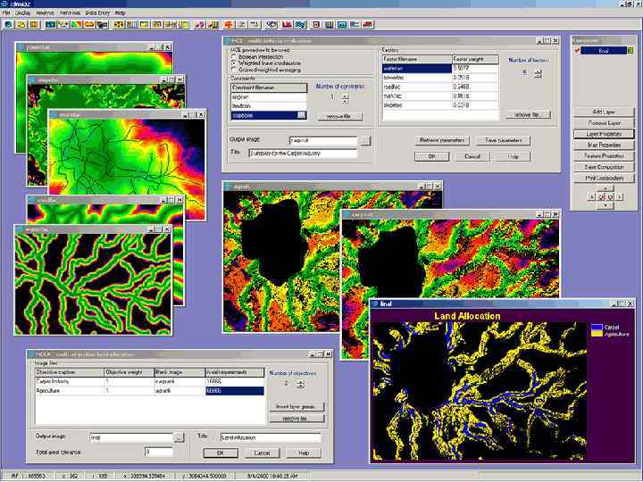Click the yellow Agriculture legend swatch
Viewport: 643px width, 482px height.
(x=597, y=333)
